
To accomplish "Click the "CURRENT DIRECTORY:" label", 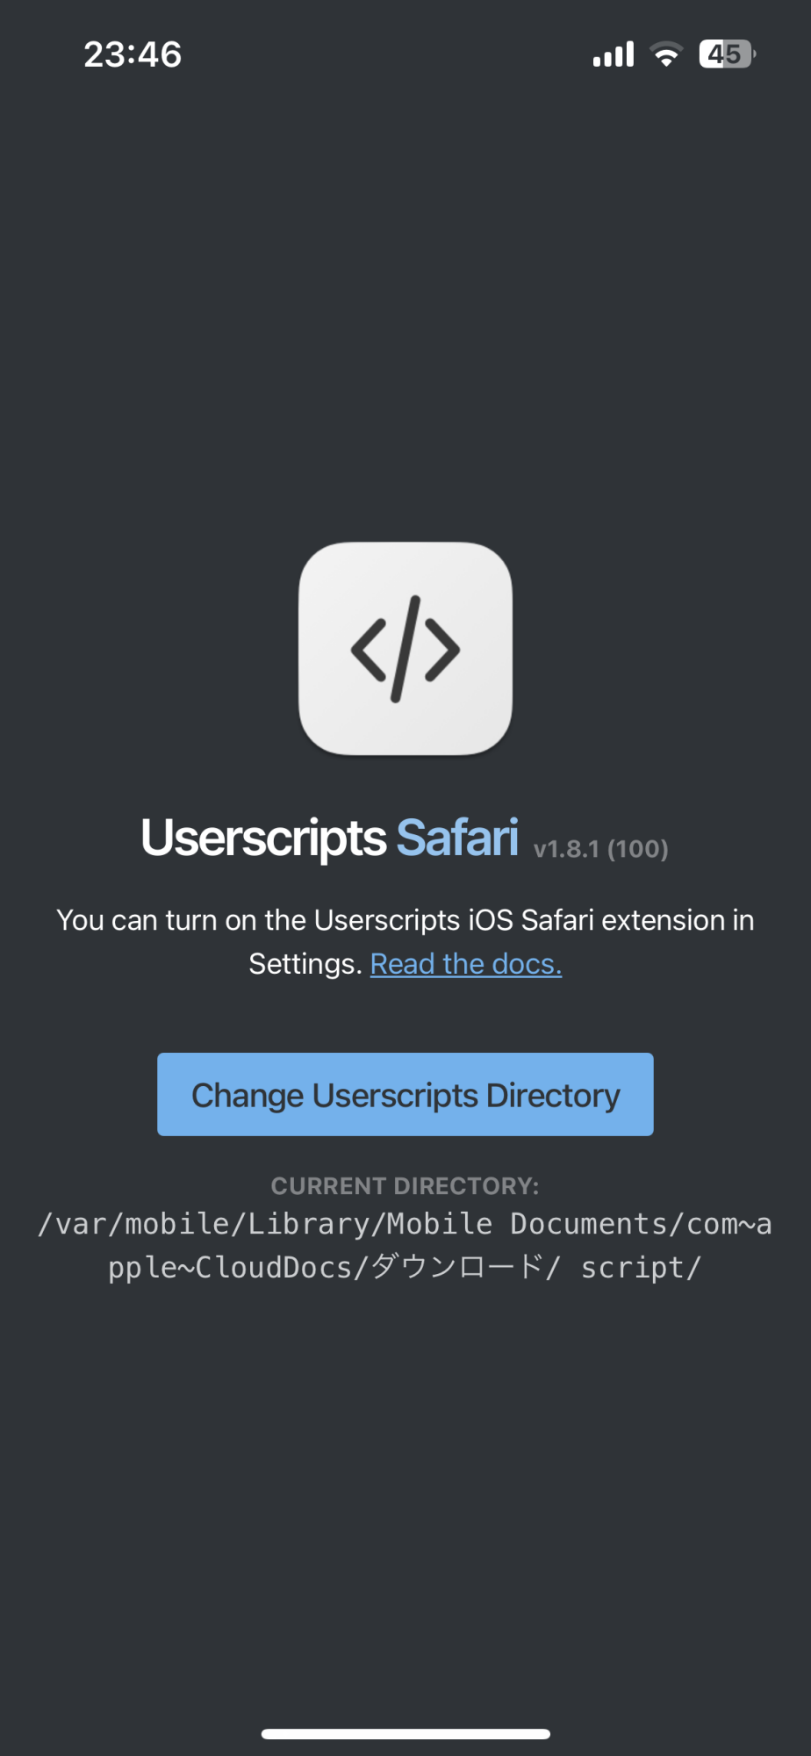I will 405,1186.
